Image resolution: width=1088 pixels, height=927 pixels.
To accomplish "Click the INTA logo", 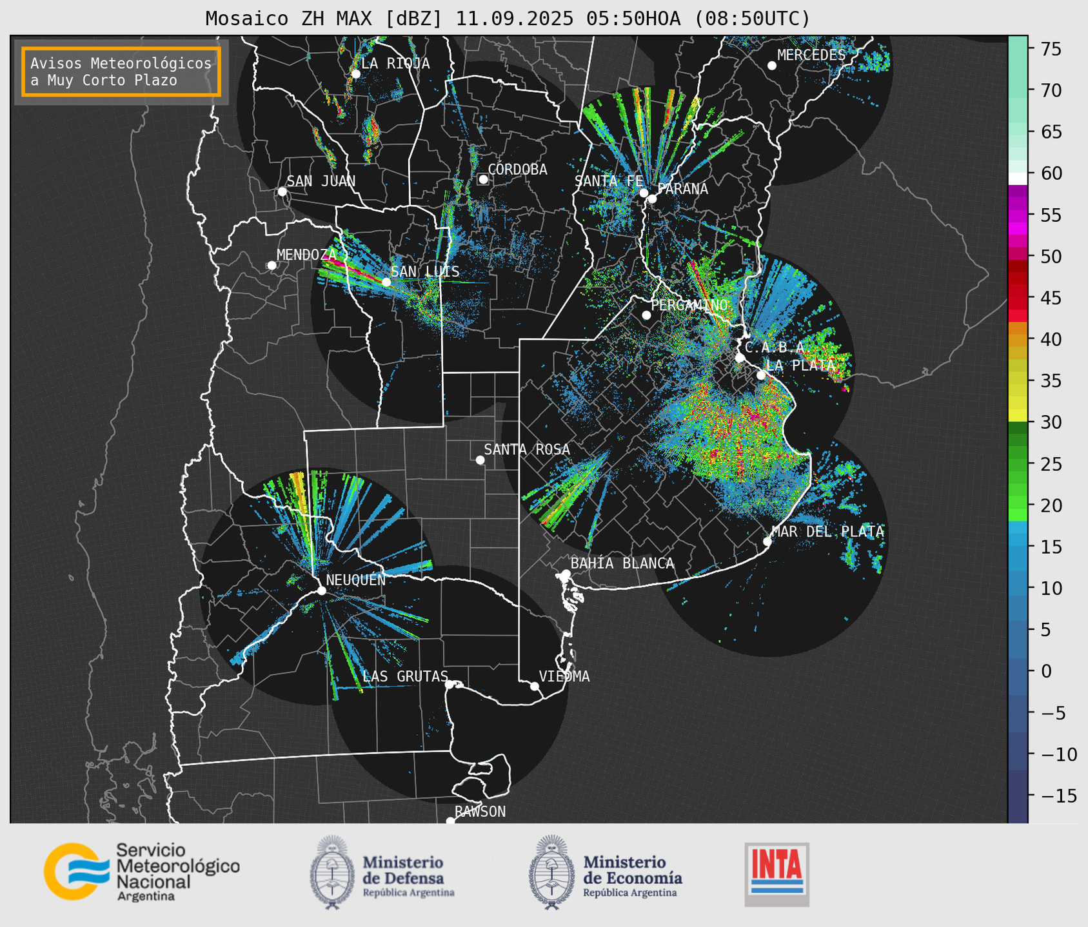I will [776, 874].
